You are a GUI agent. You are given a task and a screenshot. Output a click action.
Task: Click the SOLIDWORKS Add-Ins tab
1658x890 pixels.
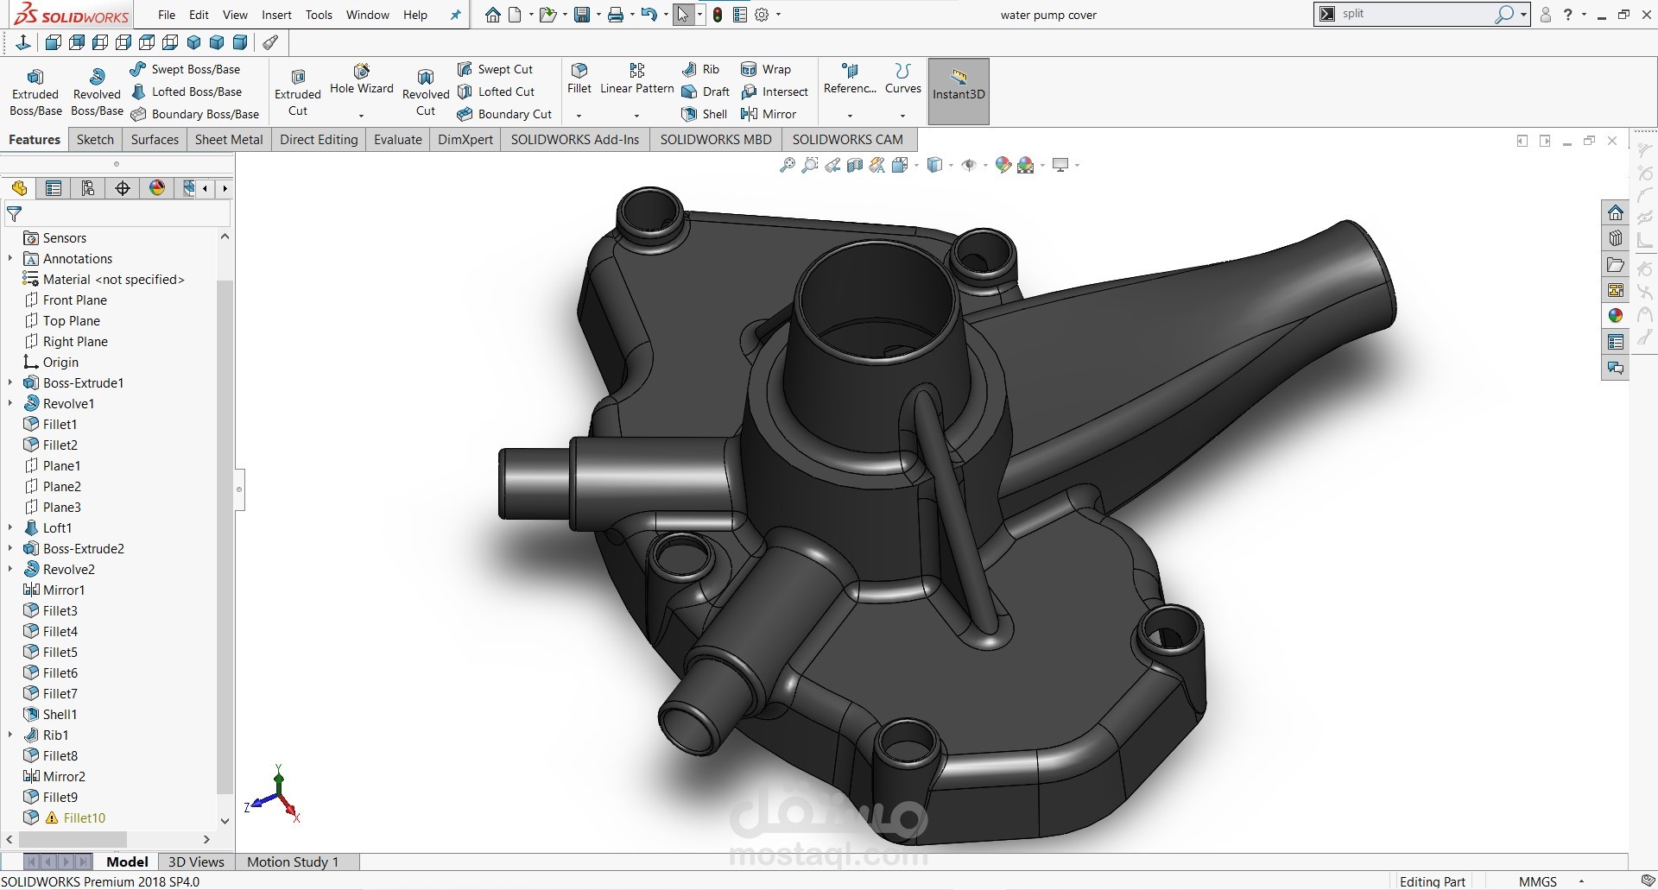tap(574, 139)
